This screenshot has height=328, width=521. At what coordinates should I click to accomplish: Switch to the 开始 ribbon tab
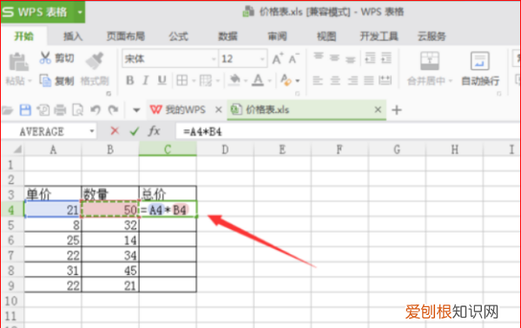click(x=23, y=36)
